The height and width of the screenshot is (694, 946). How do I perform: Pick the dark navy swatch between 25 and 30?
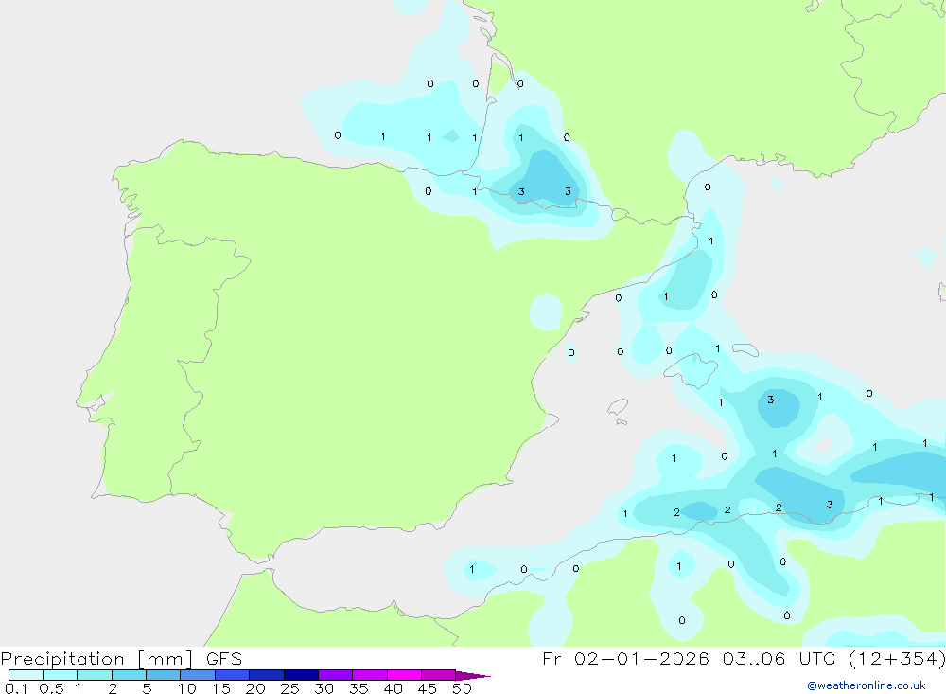point(301,675)
